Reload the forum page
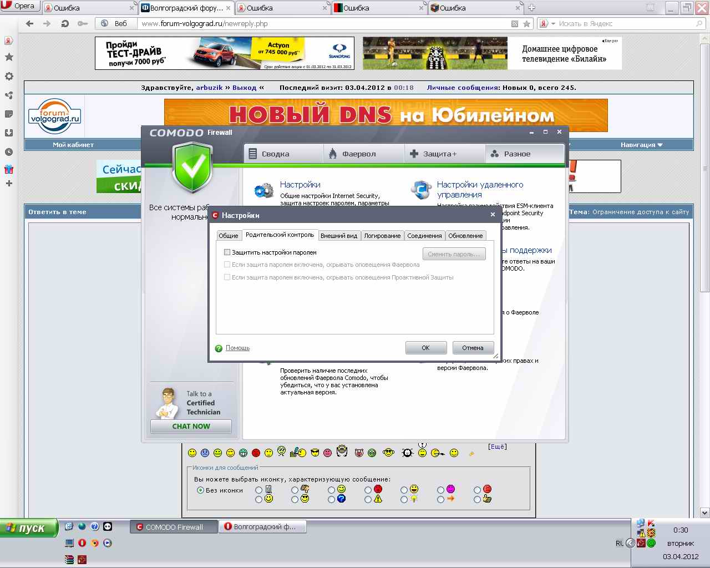710x568 pixels. point(65,24)
